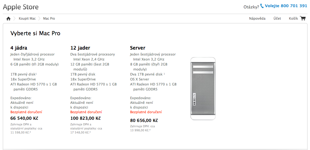Open Košík cart link
The height and width of the screenshot is (150, 310).
294,19
